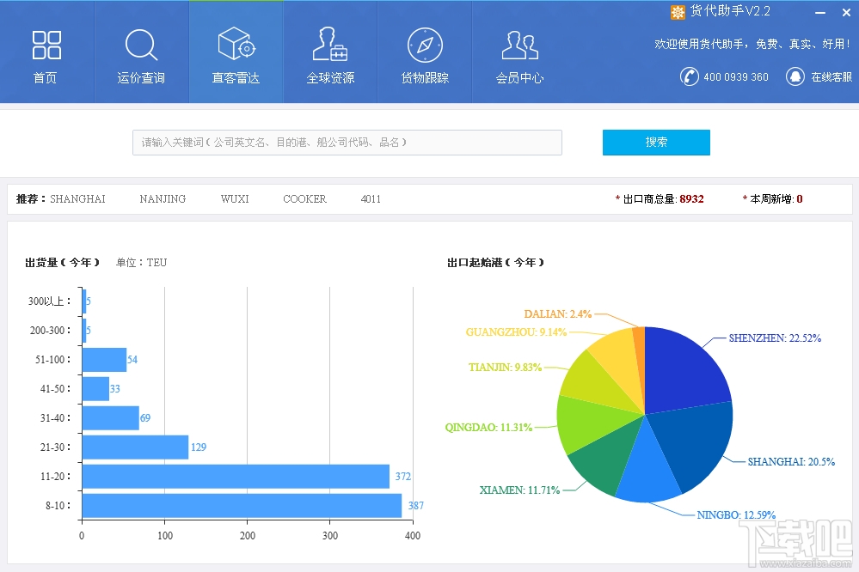Image resolution: width=859 pixels, height=572 pixels.
Task: Click the 直客雷达 tab label
Action: point(236,77)
